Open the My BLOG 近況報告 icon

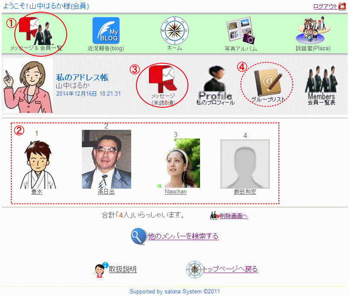point(106,31)
